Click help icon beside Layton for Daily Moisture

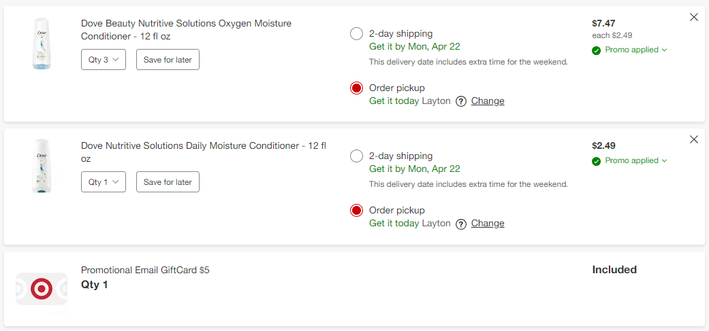[x=461, y=224]
